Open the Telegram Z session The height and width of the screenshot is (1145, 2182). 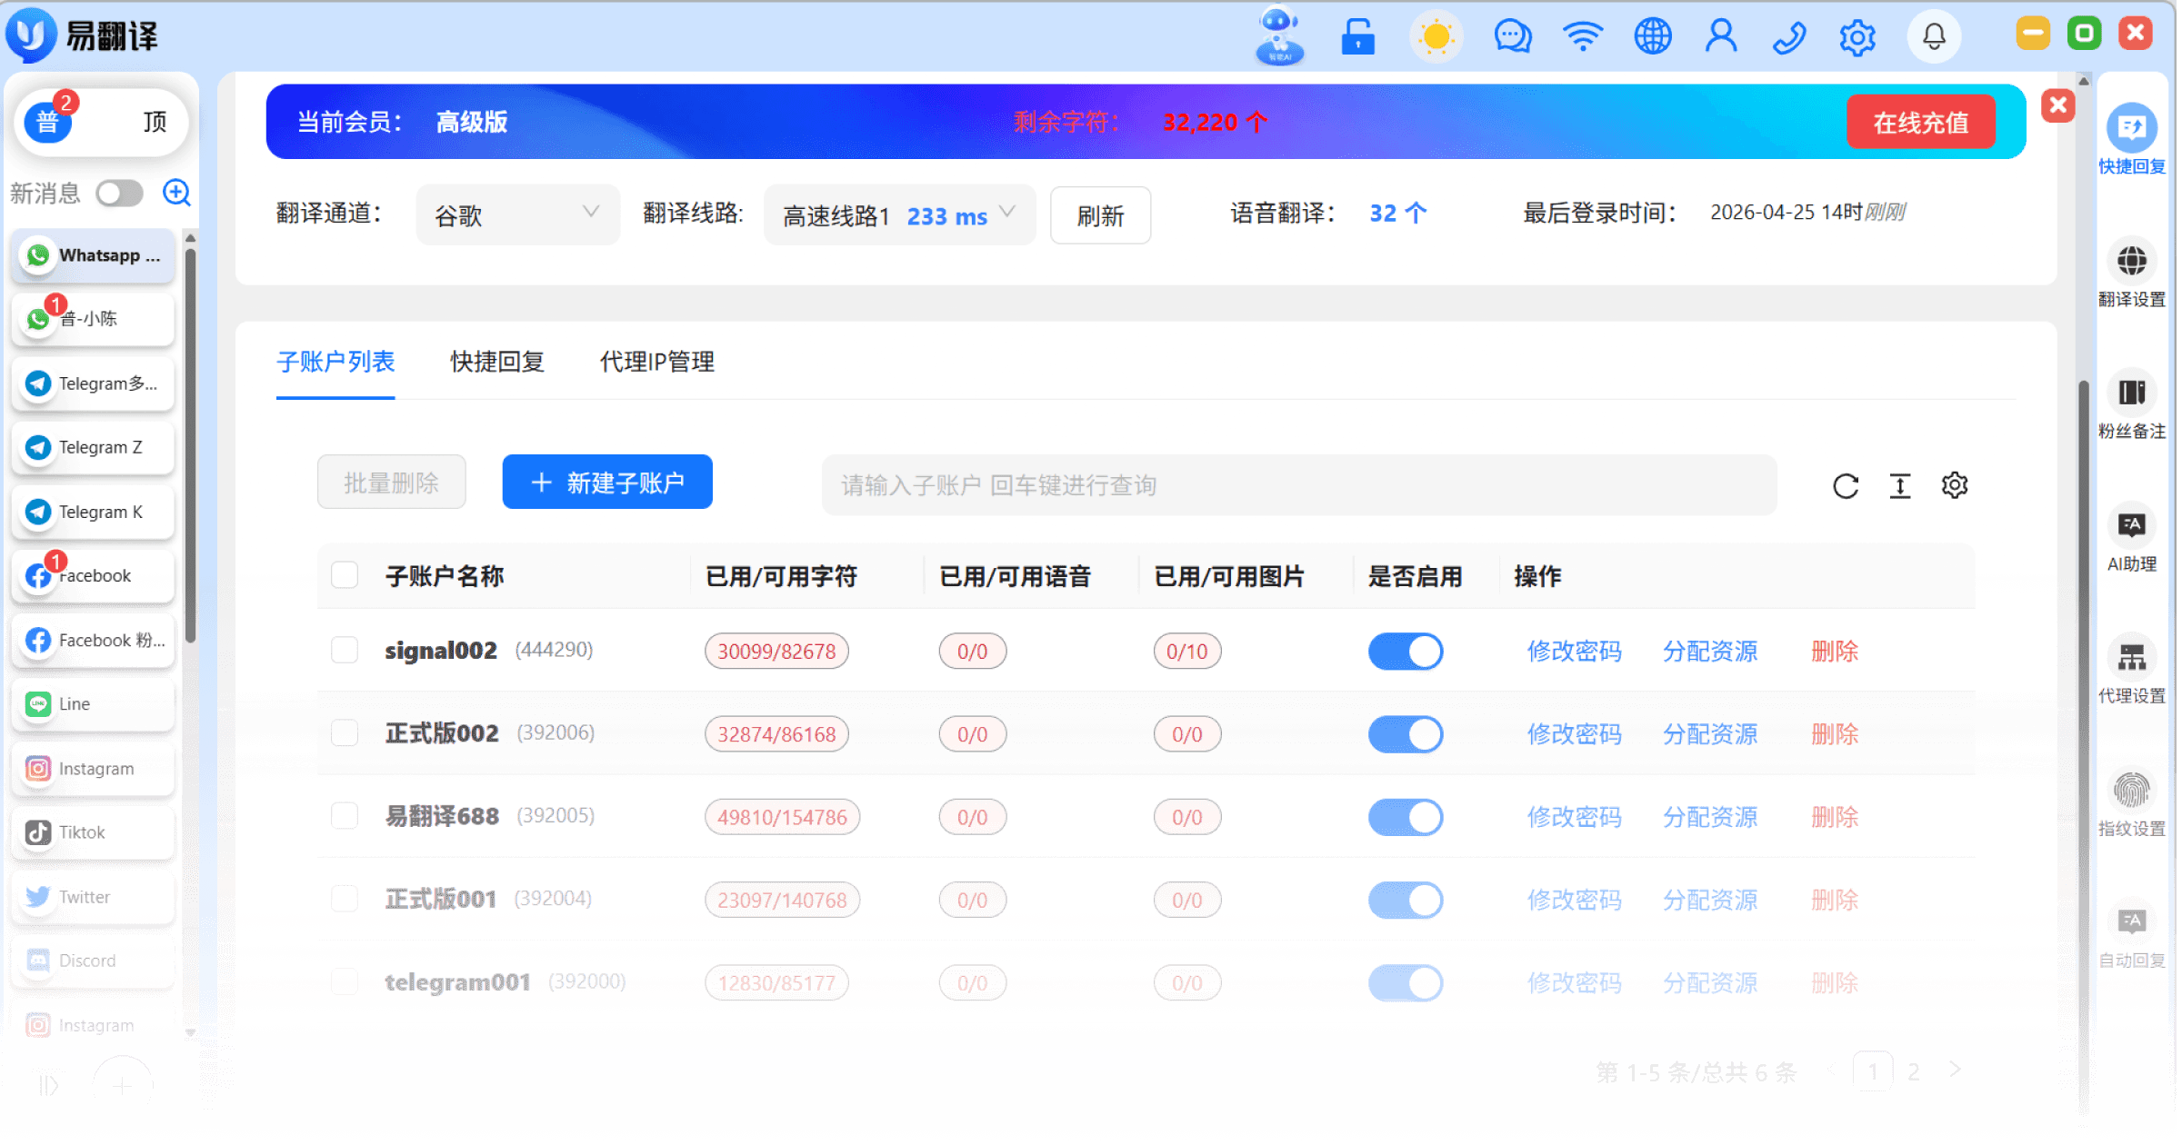pos(94,448)
